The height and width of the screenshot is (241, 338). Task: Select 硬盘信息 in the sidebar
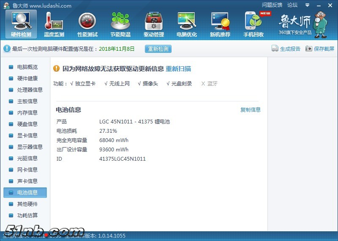27,124
